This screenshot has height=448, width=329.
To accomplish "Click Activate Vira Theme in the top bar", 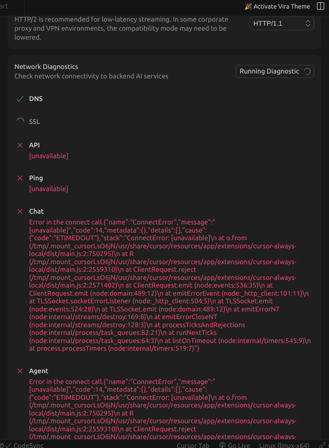I will (278, 6).
